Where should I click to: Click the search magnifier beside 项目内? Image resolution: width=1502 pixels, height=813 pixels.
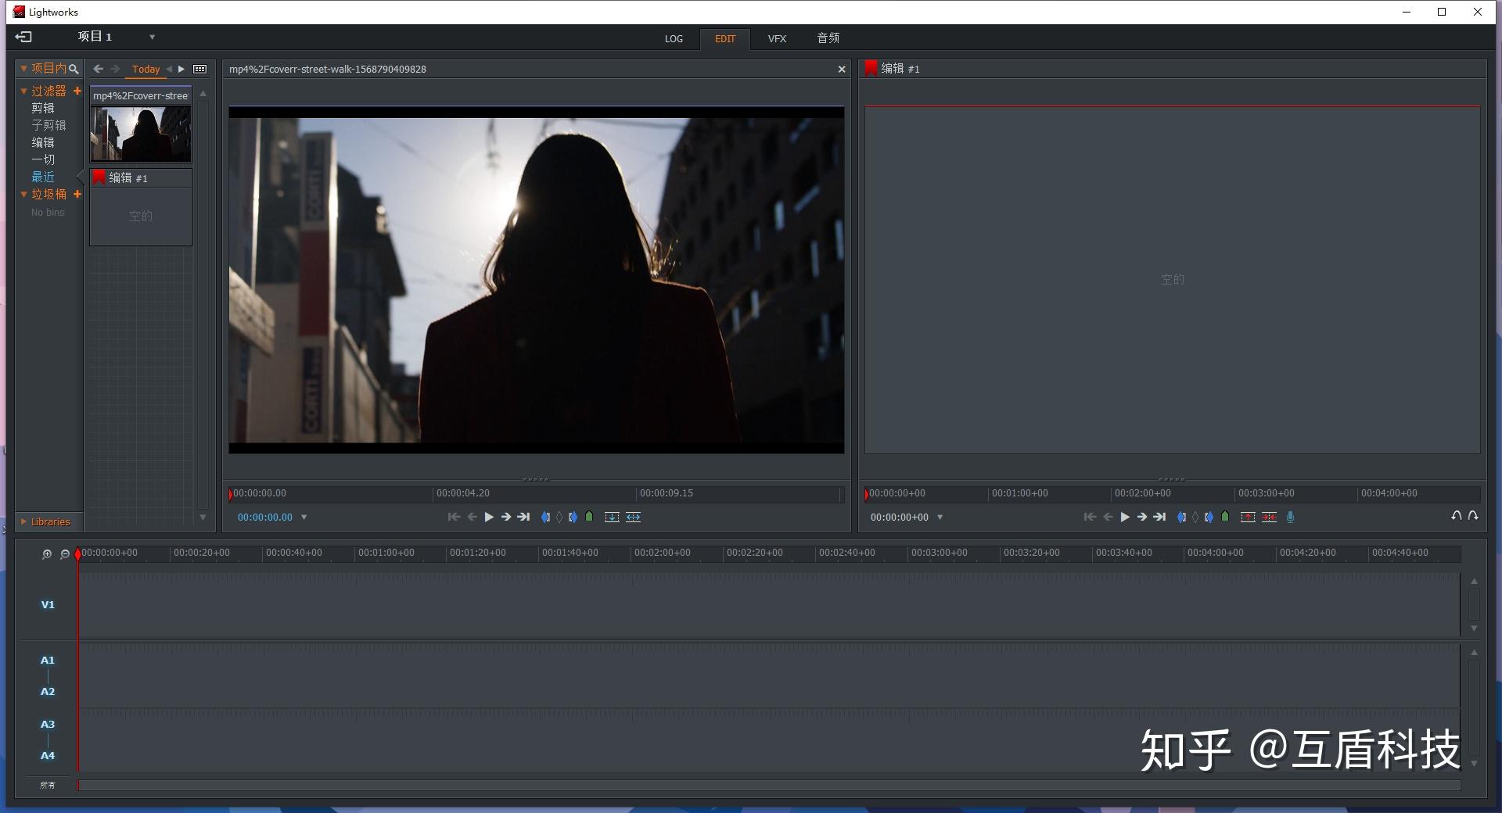(74, 69)
